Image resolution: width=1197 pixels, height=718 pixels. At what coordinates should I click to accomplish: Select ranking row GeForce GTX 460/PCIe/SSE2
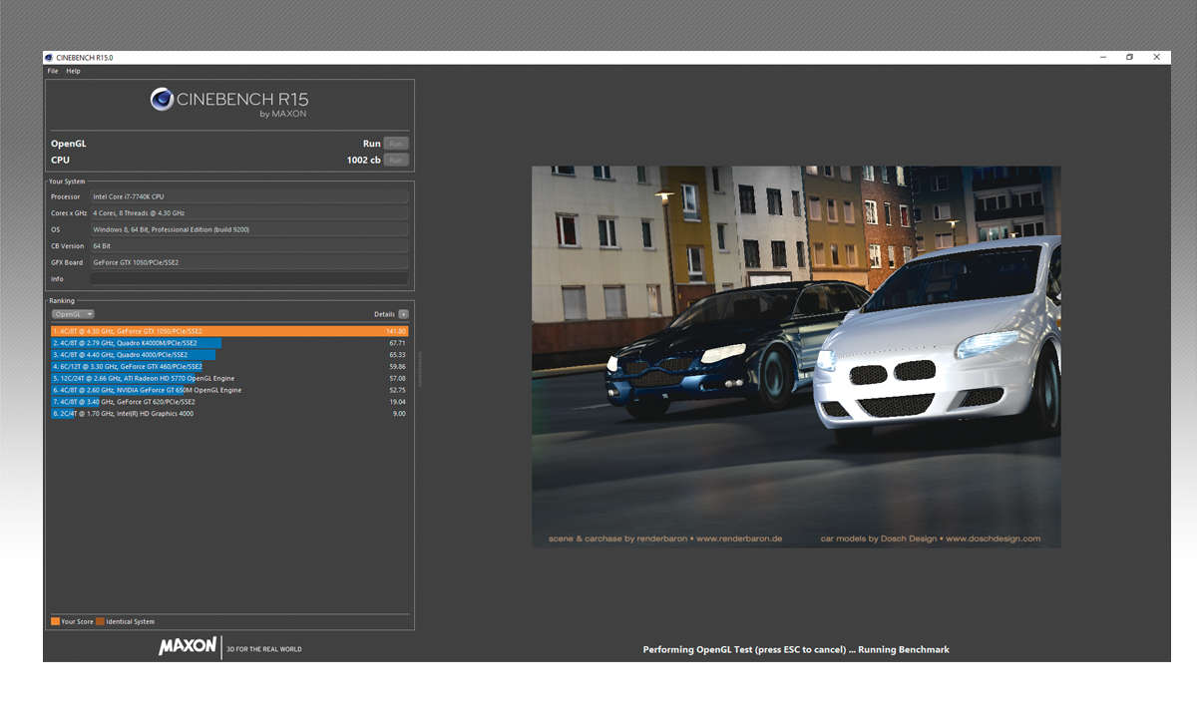tap(229, 366)
